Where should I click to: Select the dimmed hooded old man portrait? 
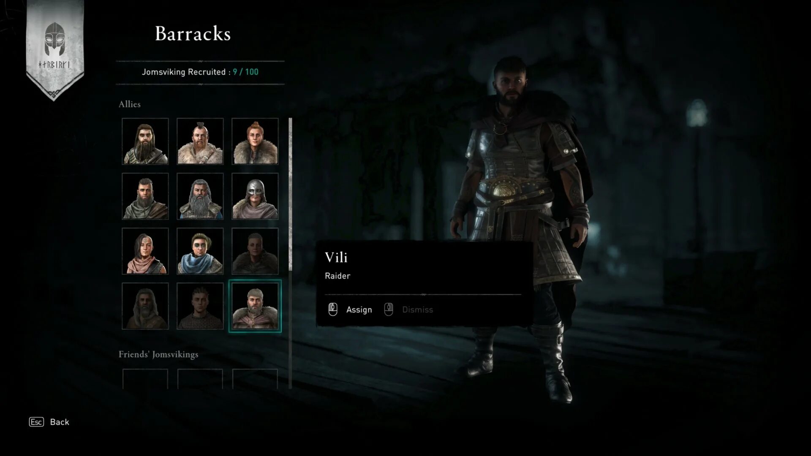(x=145, y=306)
